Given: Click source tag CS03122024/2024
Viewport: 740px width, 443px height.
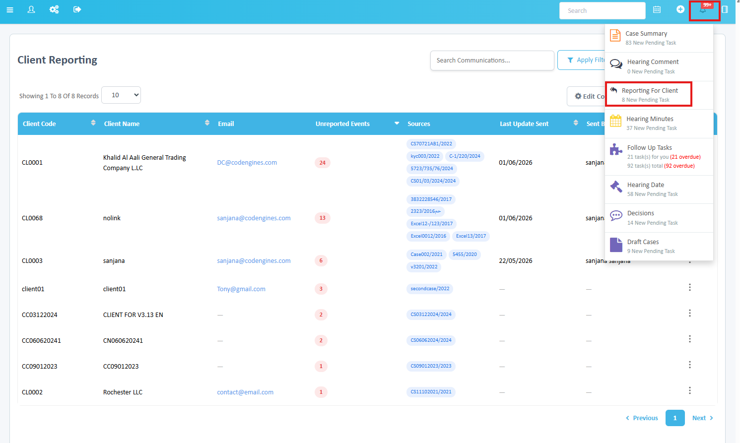Looking at the screenshot, I should click(x=431, y=315).
